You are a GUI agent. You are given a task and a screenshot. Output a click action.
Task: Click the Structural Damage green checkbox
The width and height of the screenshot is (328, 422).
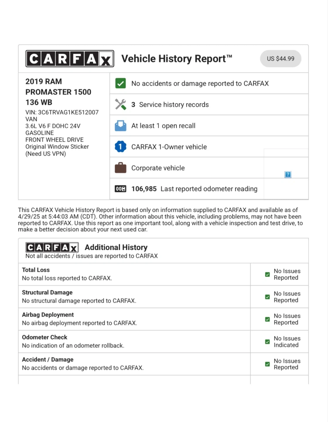click(267, 297)
